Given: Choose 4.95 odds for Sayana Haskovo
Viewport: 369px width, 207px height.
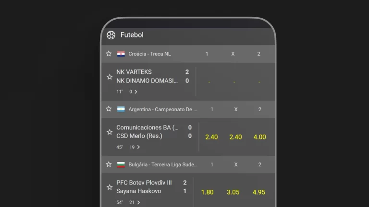Looking at the screenshot, I should tap(259, 192).
